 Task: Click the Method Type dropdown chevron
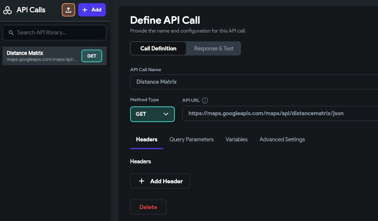166,114
